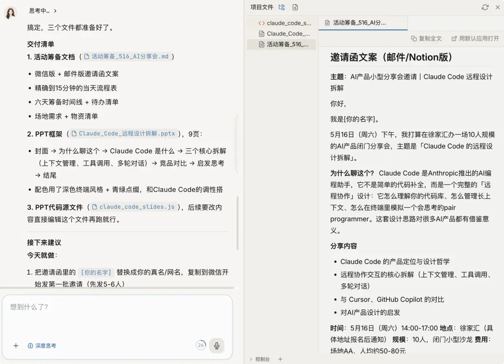Click document bullet 对AI产品设计的启发
504x364 pixels.
coord(370,312)
